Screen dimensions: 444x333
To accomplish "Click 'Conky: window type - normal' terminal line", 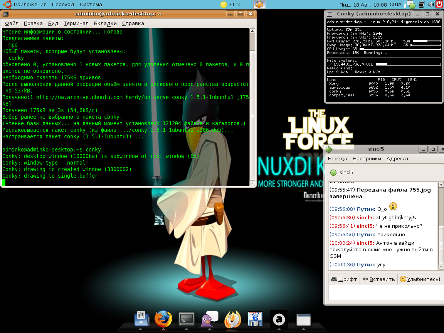I will 44,163.
